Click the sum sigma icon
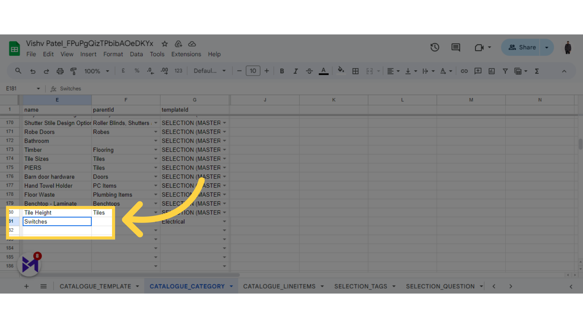This screenshot has height=328, width=583. point(537,71)
